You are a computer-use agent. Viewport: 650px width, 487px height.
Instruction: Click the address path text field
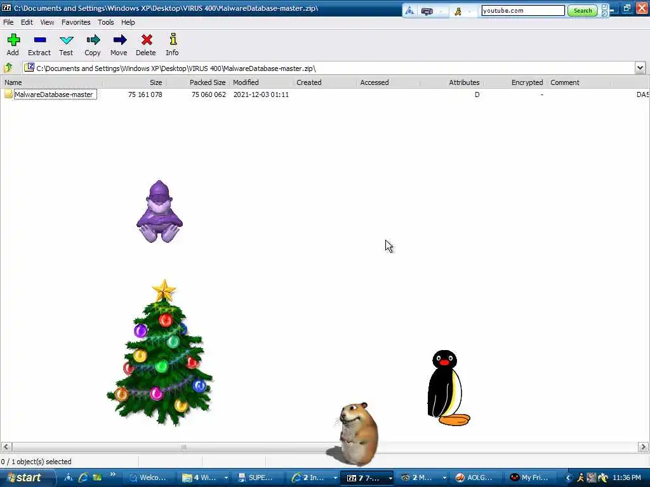[x=329, y=68]
